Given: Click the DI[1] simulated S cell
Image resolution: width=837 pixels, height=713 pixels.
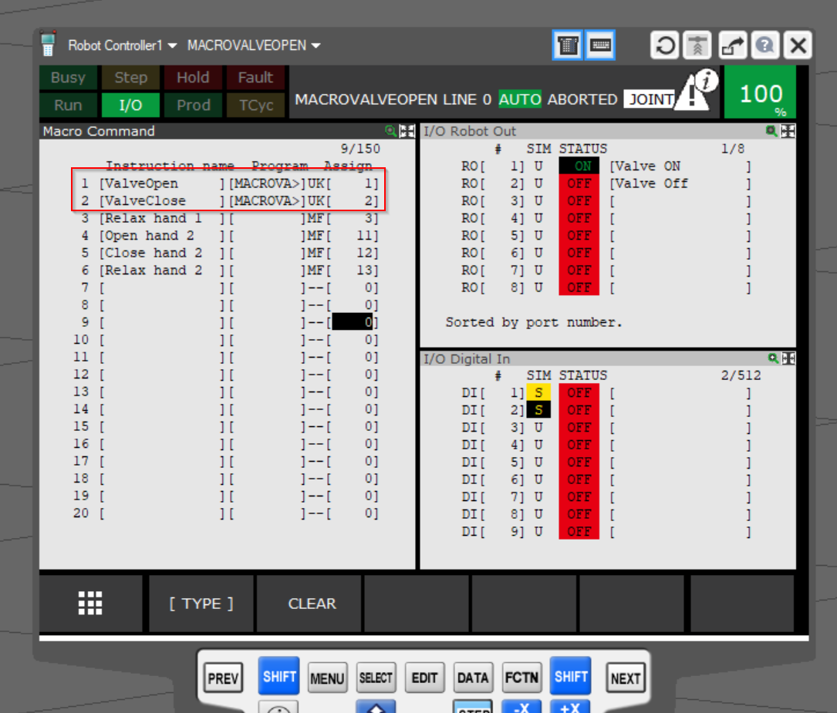Looking at the screenshot, I should (x=538, y=392).
